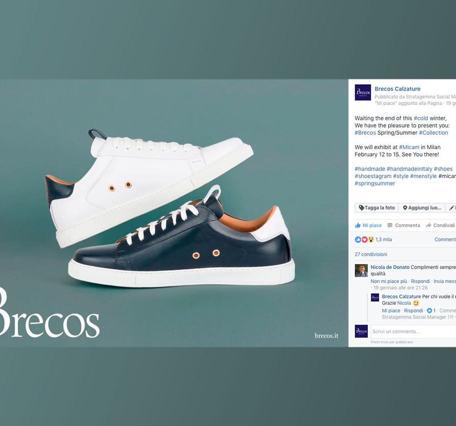Click the Tagga la foto tag button
Image resolution: width=456 pixels, height=426 pixels.
pos(376,207)
